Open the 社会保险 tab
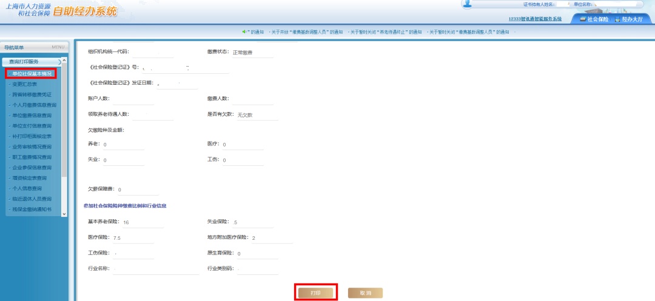Screen dimensions: 655x301 point(594,19)
